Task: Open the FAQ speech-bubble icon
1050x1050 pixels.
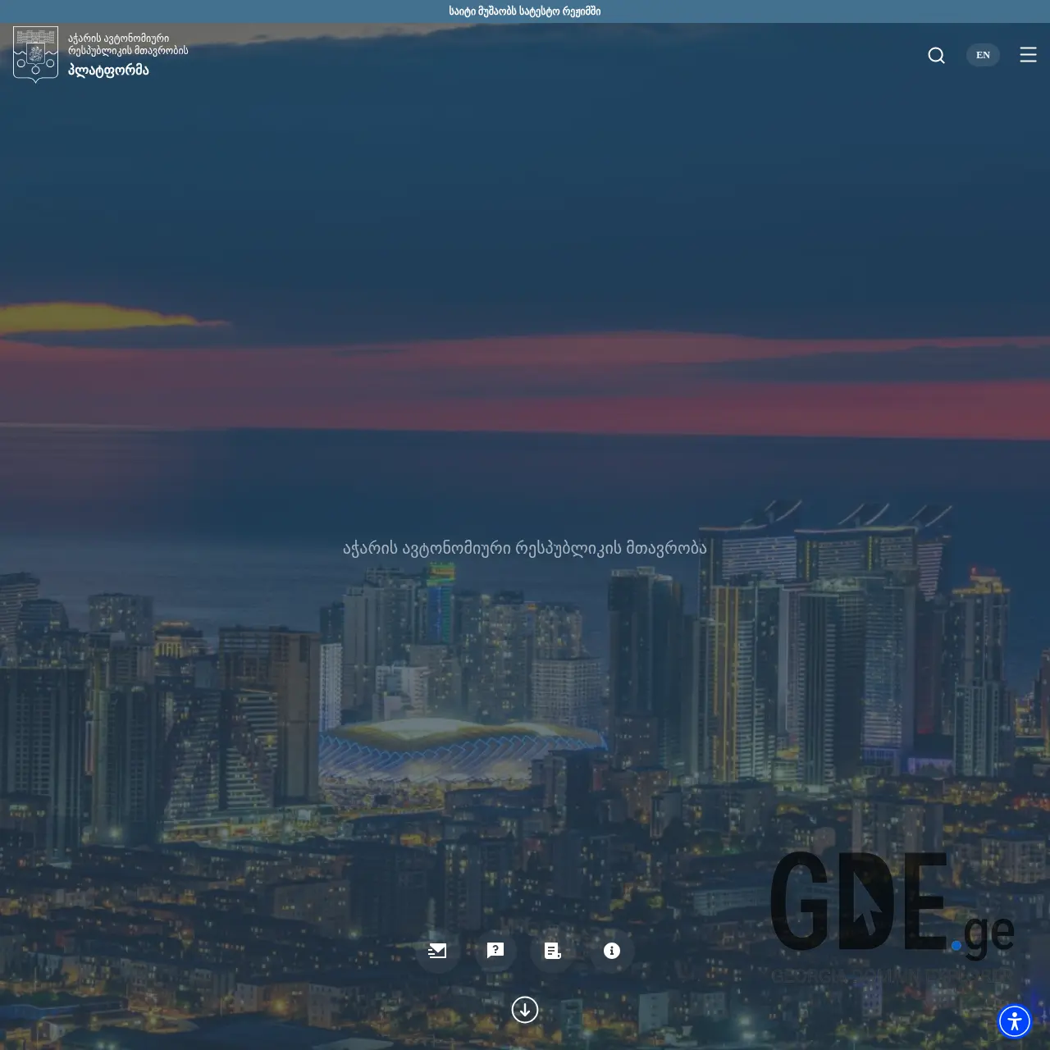Action: [x=495, y=951]
